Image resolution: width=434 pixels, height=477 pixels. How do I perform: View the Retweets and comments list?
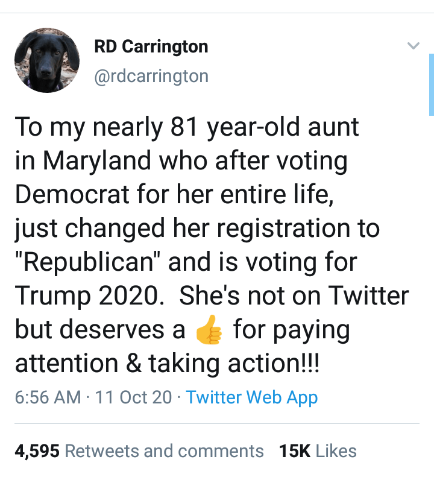click(x=164, y=451)
